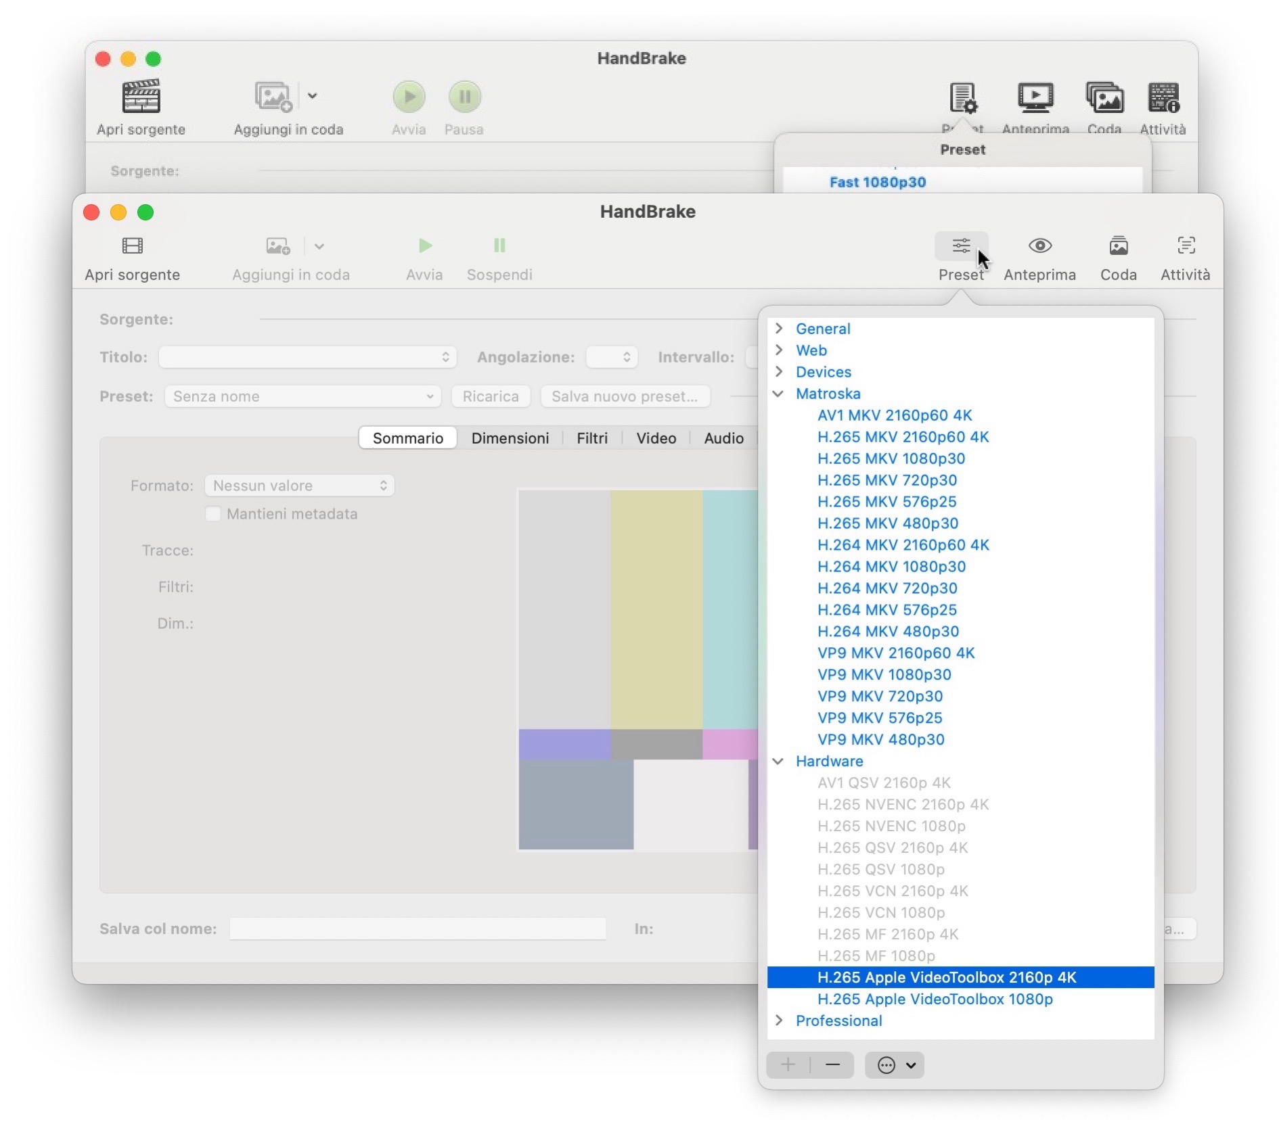Click the minus remove preset button

(832, 1064)
